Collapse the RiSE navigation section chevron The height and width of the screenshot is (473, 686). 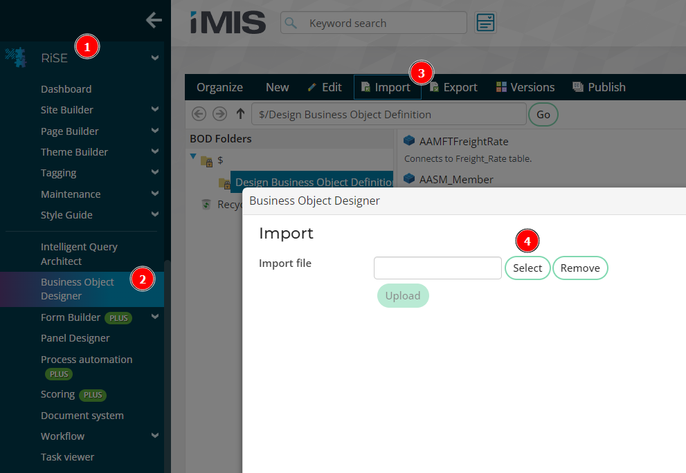tap(155, 59)
